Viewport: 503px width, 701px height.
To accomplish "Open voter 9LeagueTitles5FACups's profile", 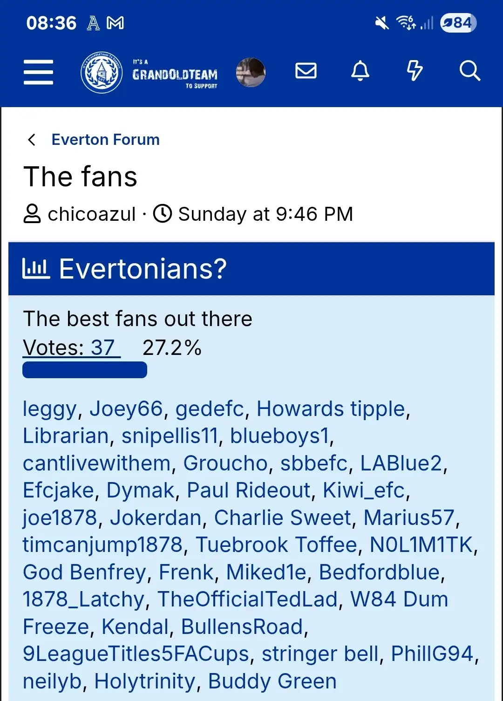I will click(x=136, y=654).
